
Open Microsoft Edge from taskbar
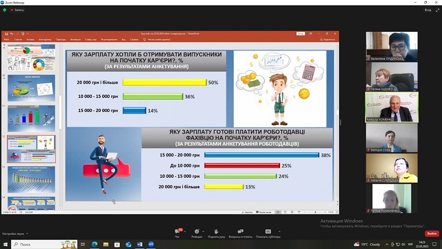click(x=94, y=244)
